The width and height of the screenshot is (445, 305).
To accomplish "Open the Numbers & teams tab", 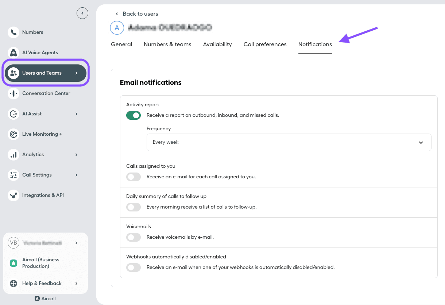I will [x=167, y=44].
